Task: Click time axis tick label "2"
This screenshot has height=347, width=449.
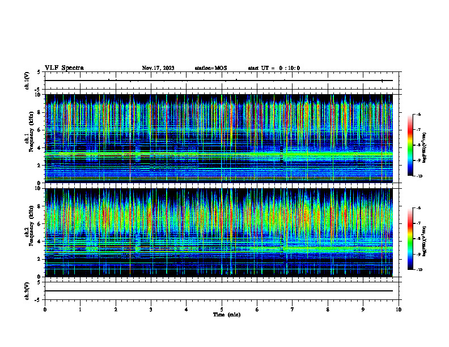Action: click(x=116, y=310)
